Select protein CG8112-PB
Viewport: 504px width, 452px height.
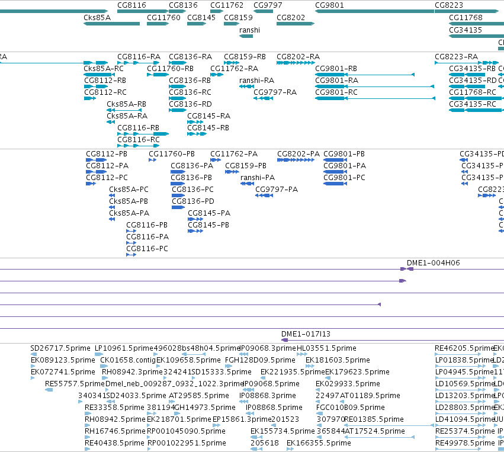107,153
